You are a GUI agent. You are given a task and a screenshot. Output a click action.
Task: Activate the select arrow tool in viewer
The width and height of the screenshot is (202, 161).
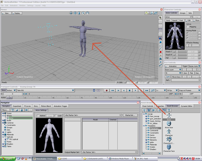point(160,18)
